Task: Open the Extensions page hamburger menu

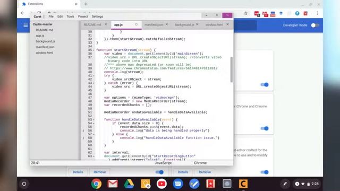Action: click(25, 25)
